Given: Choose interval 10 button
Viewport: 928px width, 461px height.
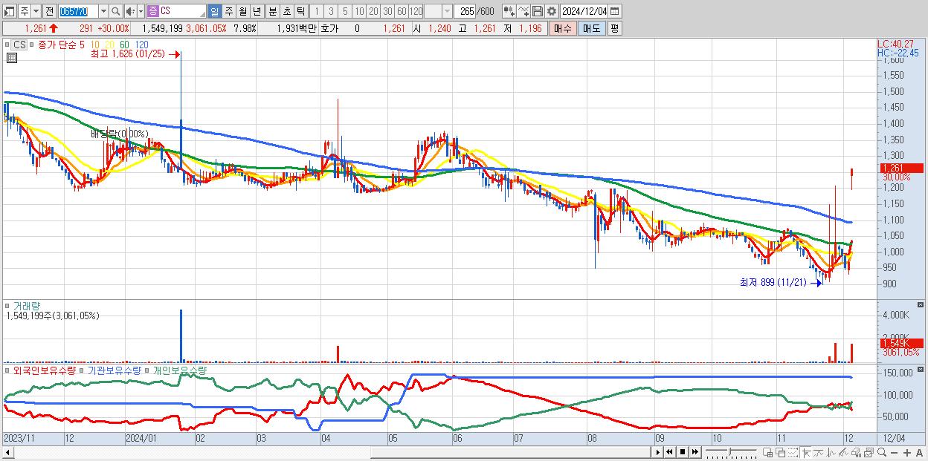Looking at the screenshot, I should [x=359, y=11].
